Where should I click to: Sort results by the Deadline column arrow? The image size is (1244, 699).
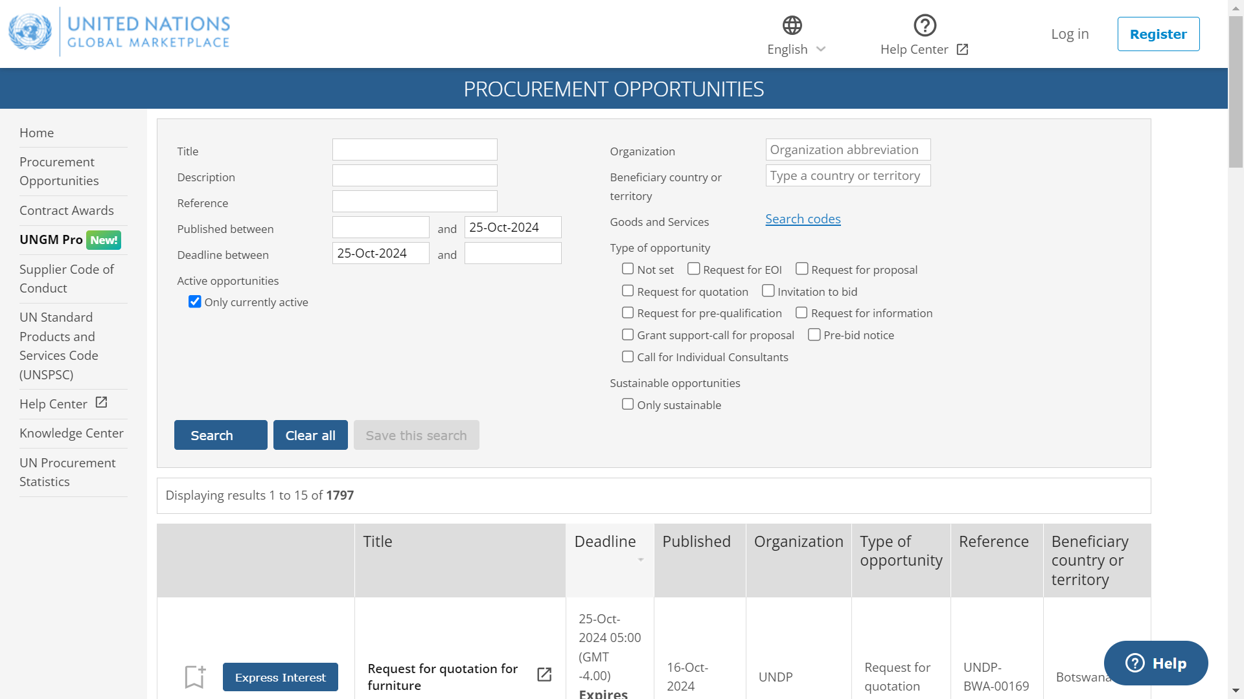(x=640, y=560)
